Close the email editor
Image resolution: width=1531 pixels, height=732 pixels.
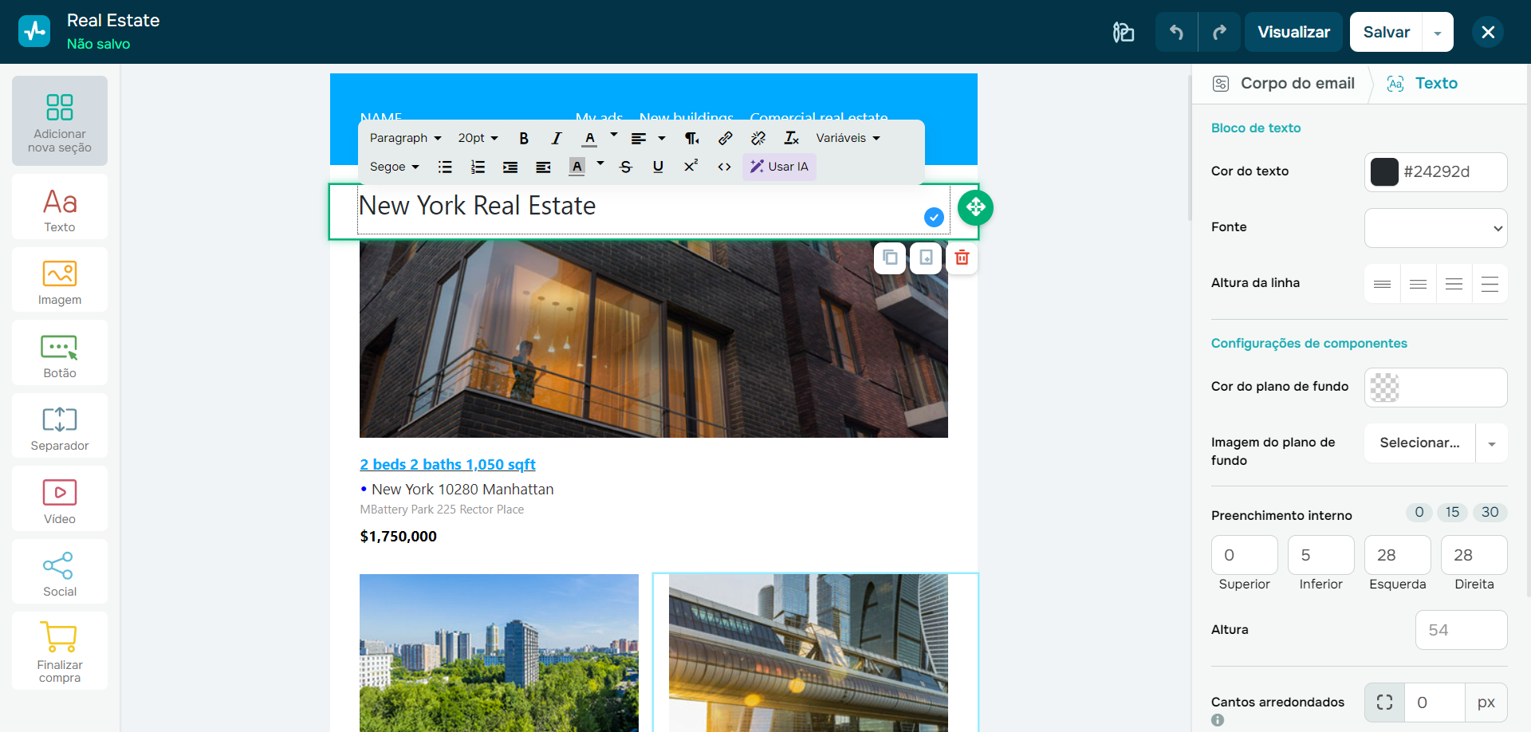1488,32
